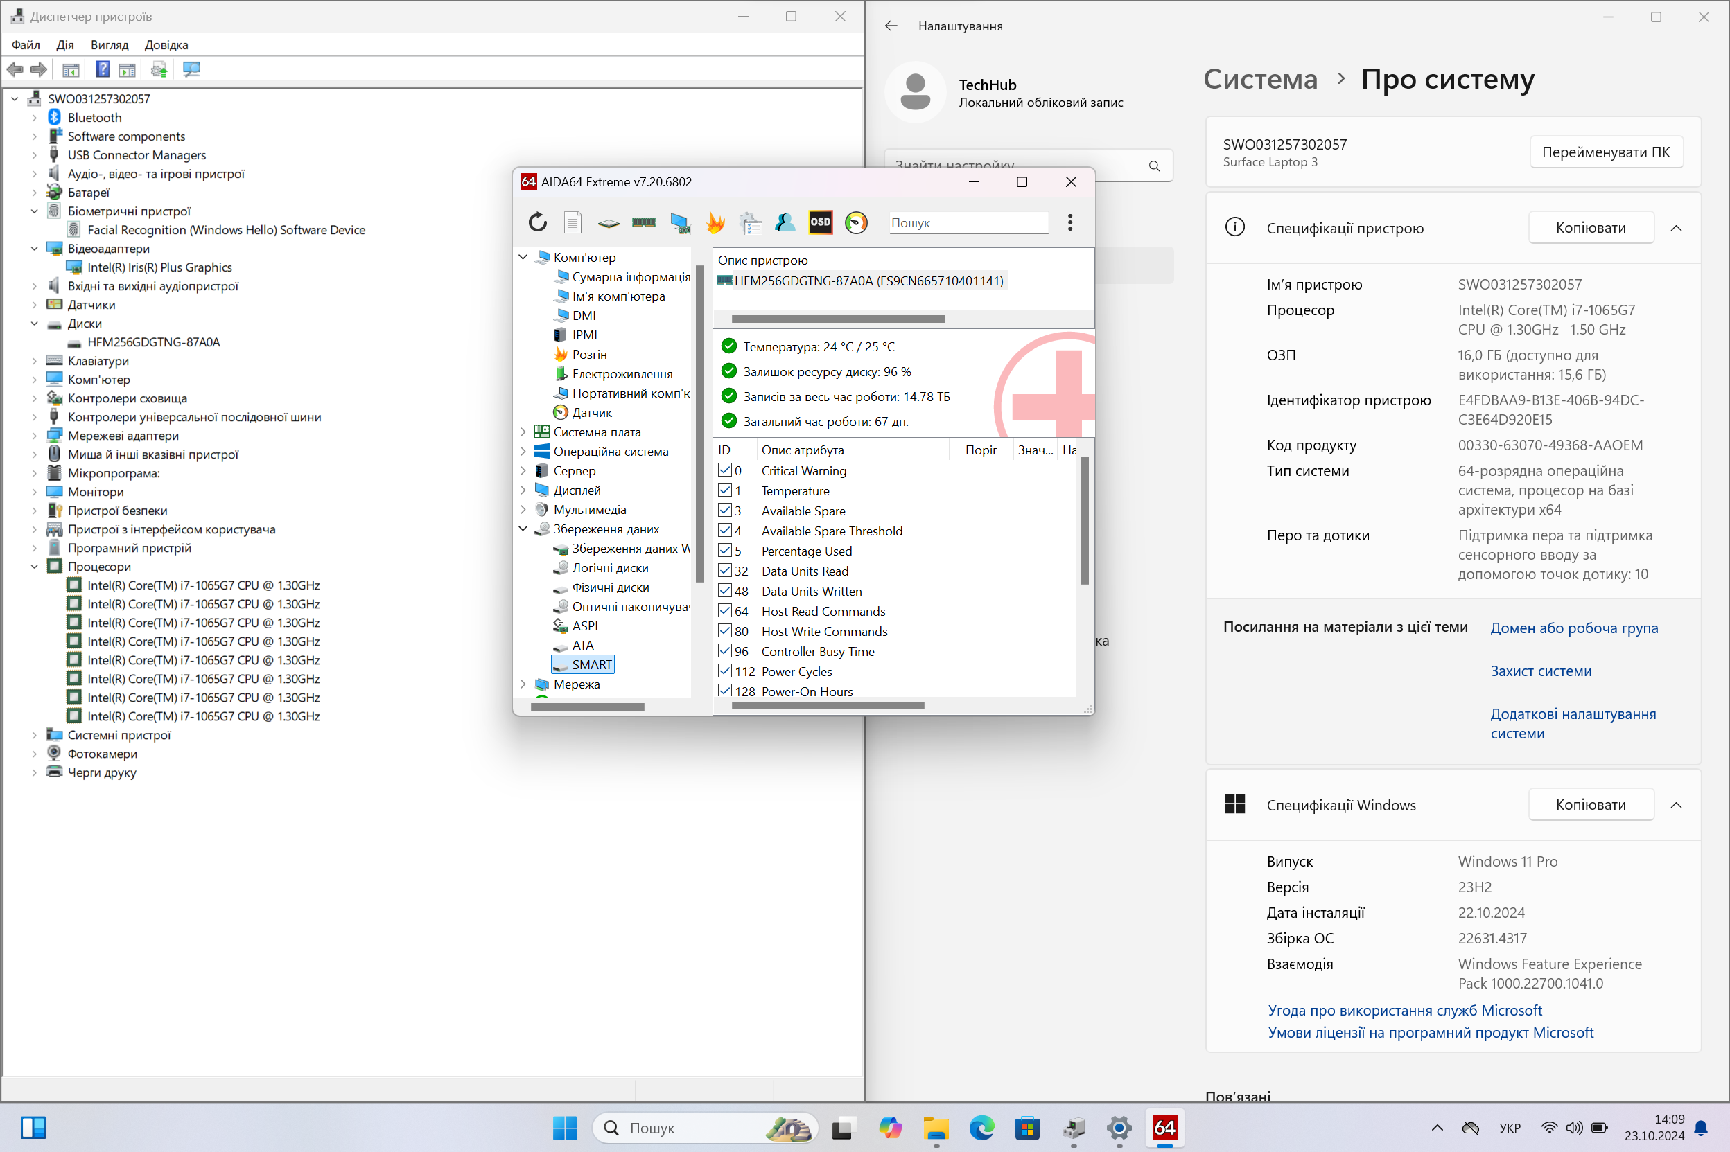Click the search magnifier in Settings
Screen dimensions: 1730x1152
(x=1155, y=166)
